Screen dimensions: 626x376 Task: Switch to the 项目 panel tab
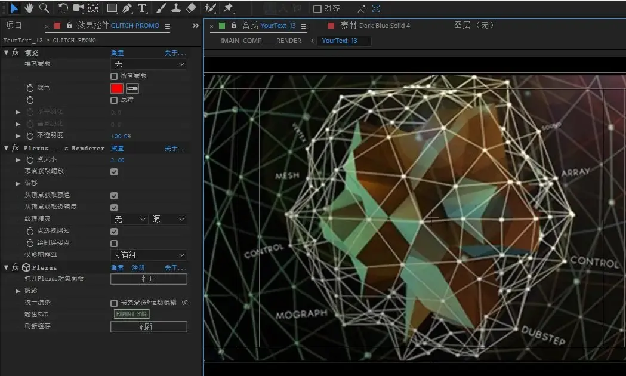pyautogui.click(x=14, y=26)
